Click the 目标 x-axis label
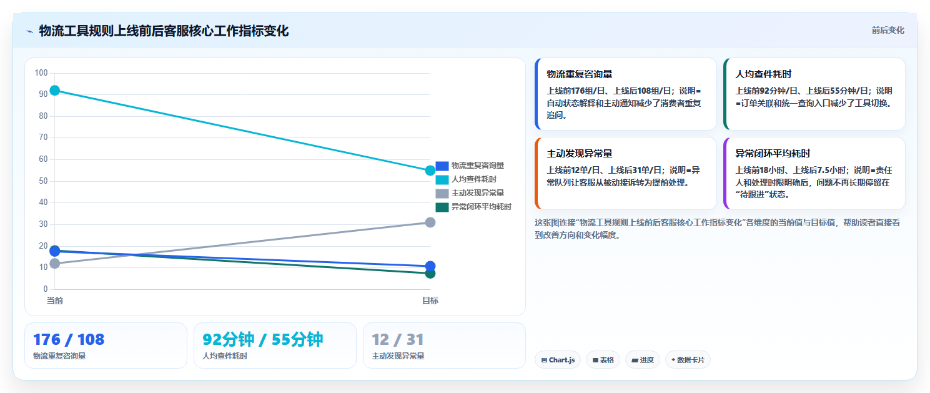The image size is (930, 393). pos(430,301)
